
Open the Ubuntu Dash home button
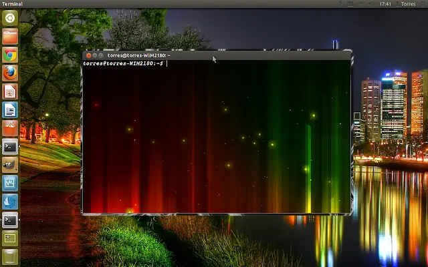pyautogui.click(x=10, y=18)
